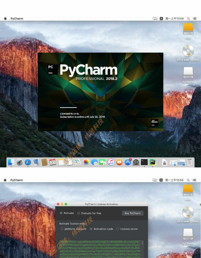201x258 pixels.
Task: Click input source A icon above License Activation window
Action: click(161, 180)
